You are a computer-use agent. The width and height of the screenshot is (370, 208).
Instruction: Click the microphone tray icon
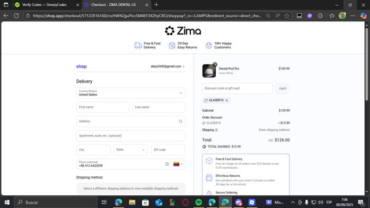click(306, 202)
